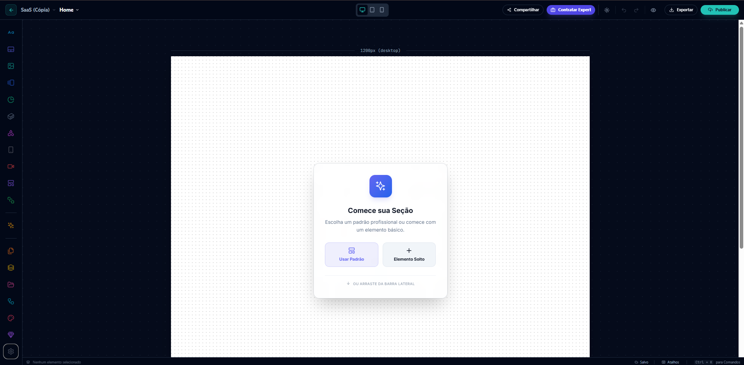Switch to desktop viewport
This screenshot has height=365, width=744.
(x=363, y=10)
